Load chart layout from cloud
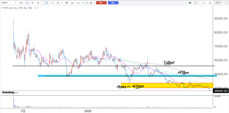The height and width of the screenshot is (113, 229). click(x=203, y=3)
